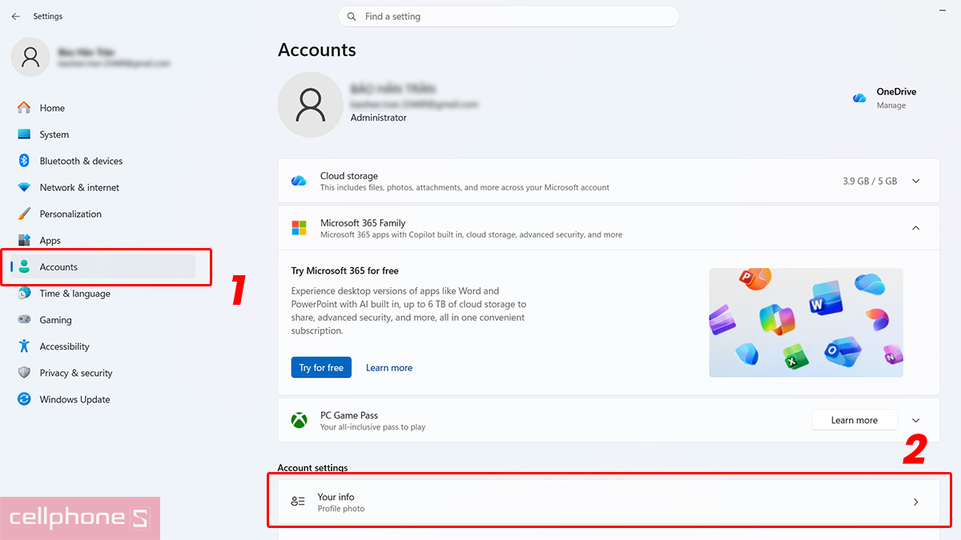The image size is (961, 540).
Task: Click the Apps icon in sidebar
Action: tap(24, 240)
